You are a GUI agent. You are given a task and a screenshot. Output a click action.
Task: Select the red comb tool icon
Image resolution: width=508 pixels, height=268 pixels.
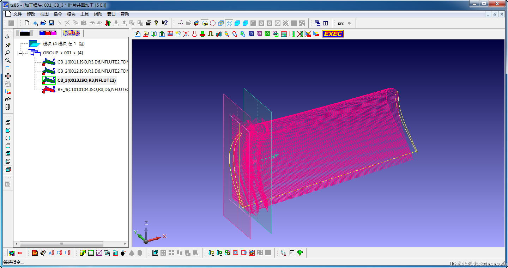(170, 34)
